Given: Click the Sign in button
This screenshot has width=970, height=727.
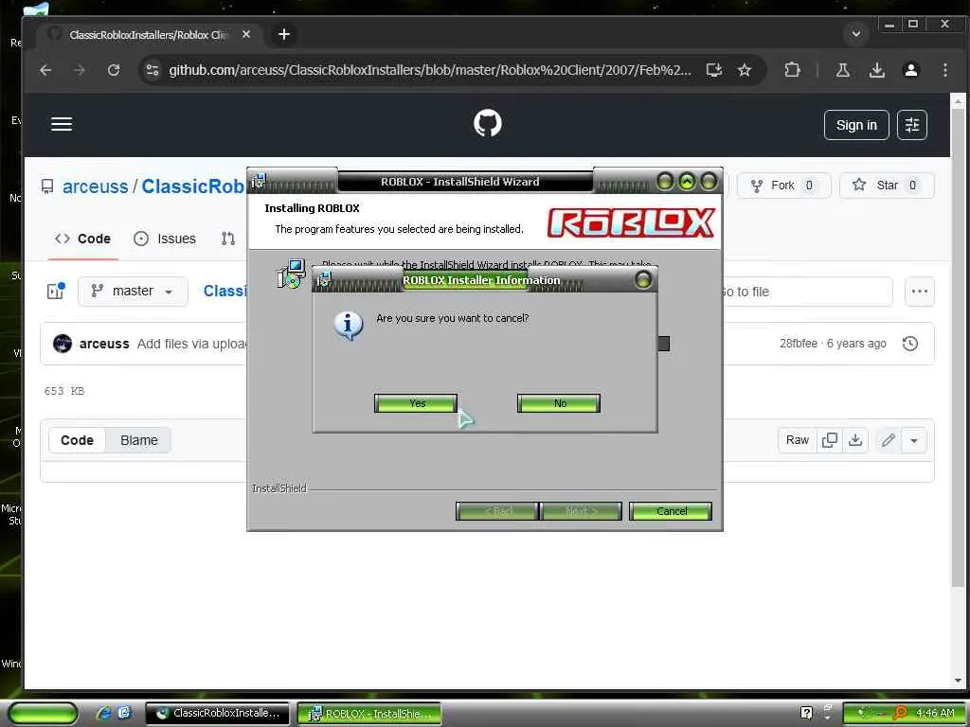Looking at the screenshot, I should coord(856,125).
